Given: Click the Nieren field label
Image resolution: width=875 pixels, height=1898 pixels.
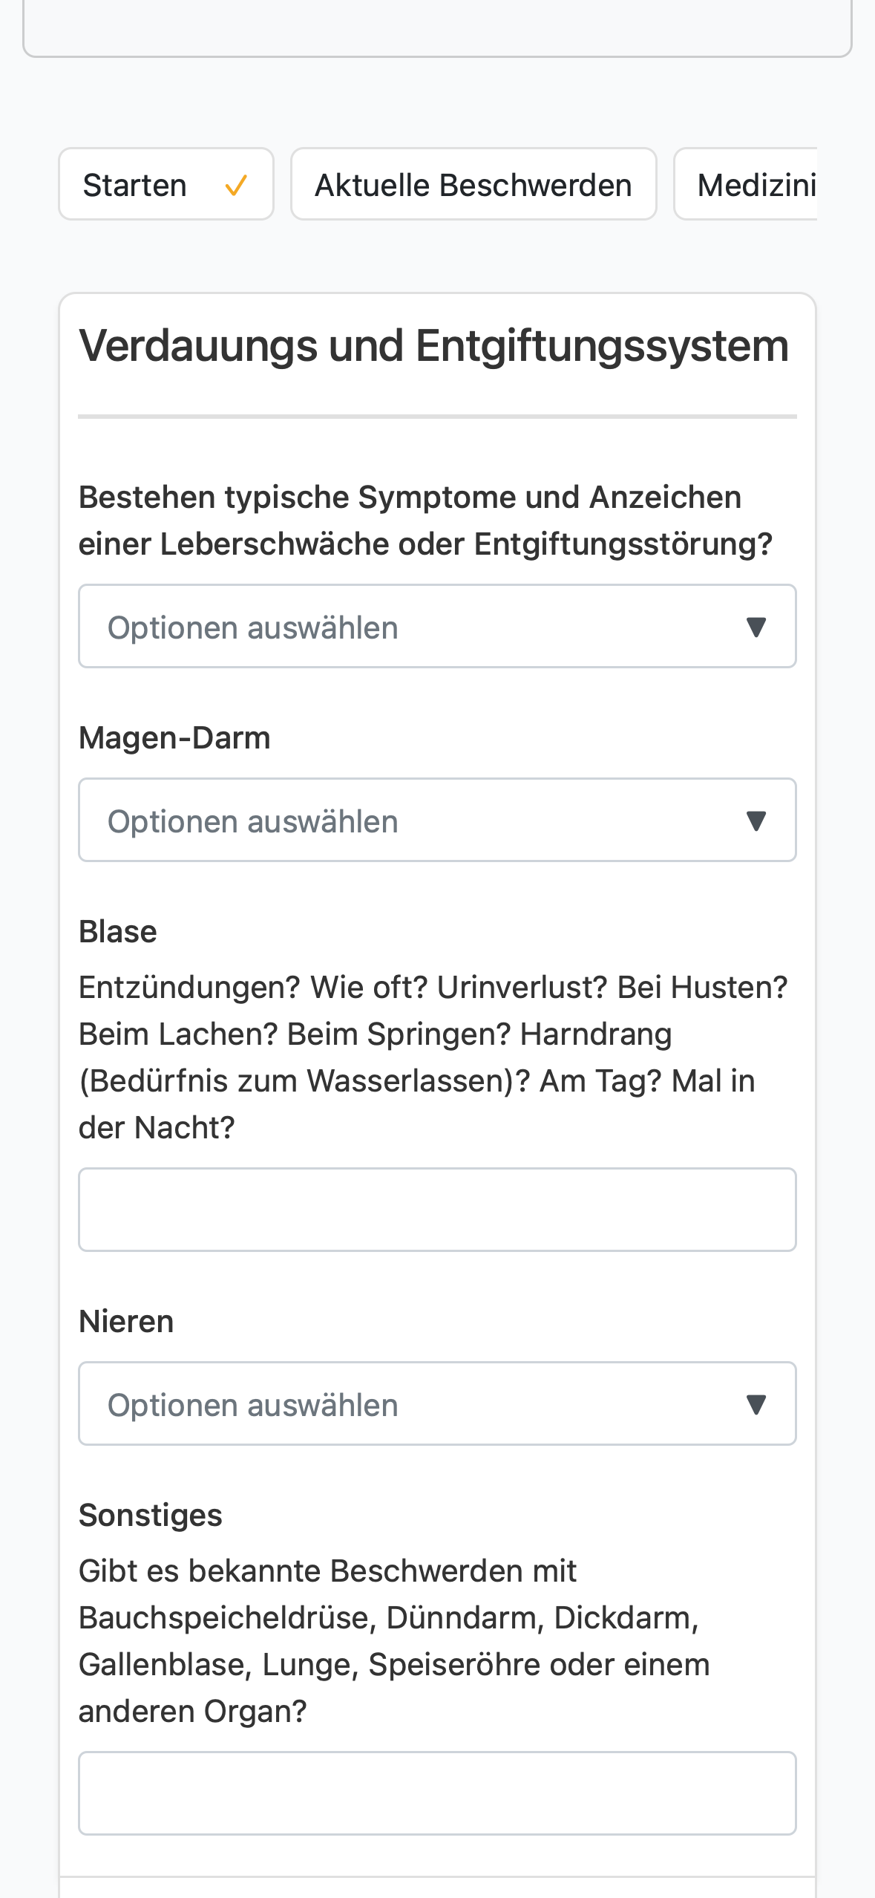Looking at the screenshot, I should (126, 1322).
